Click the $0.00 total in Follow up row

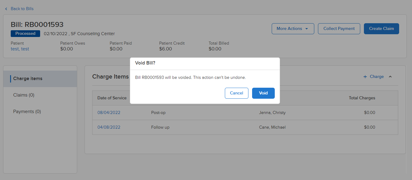pyautogui.click(x=369, y=127)
